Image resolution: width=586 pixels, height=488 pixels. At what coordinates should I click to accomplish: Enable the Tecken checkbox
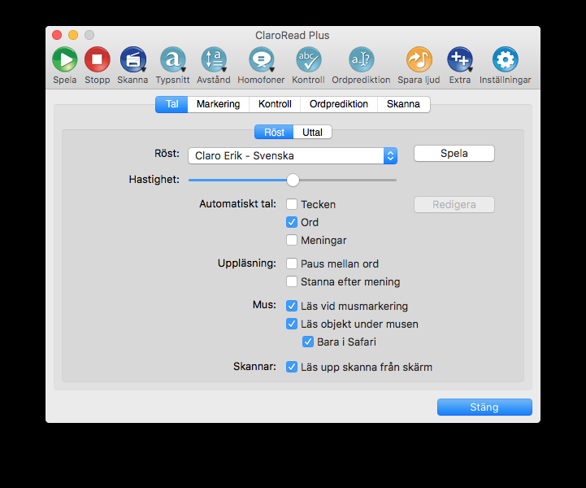[292, 204]
